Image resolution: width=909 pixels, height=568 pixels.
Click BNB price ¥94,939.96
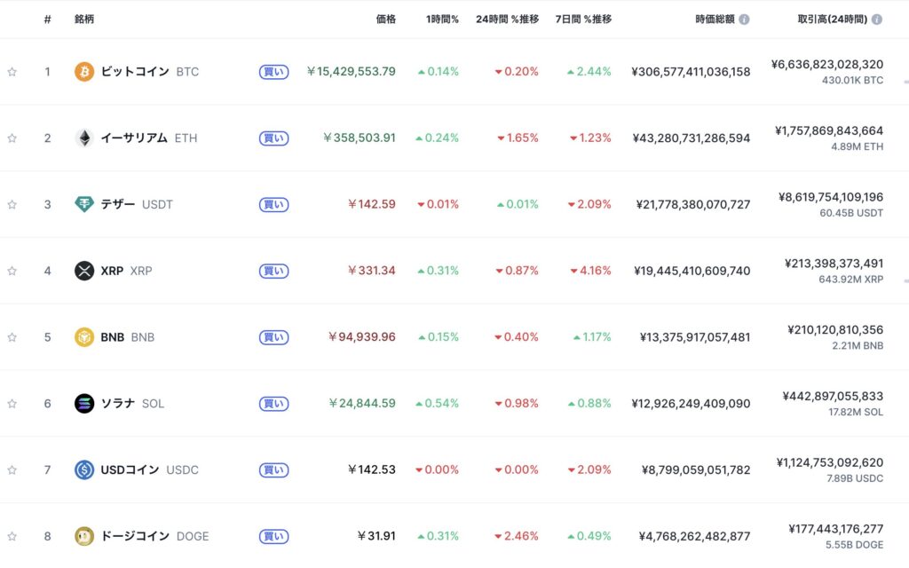pyautogui.click(x=362, y=336)
